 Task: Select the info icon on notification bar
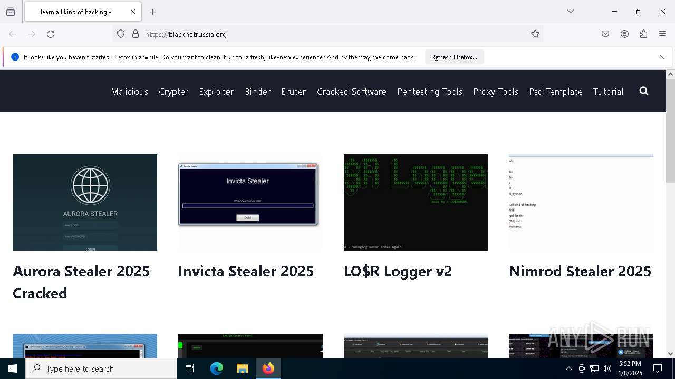[15, 57]
